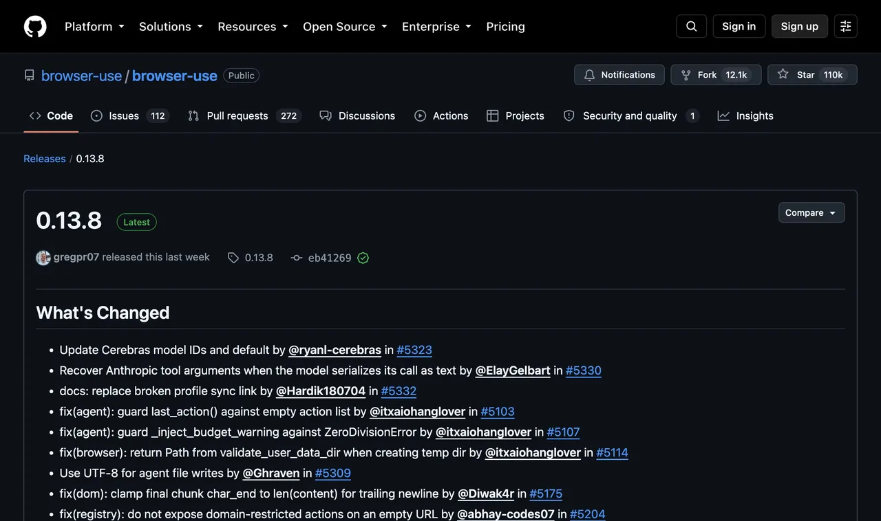
Task: Fork the repository with Fork button
Action: [x=716, y=75]
